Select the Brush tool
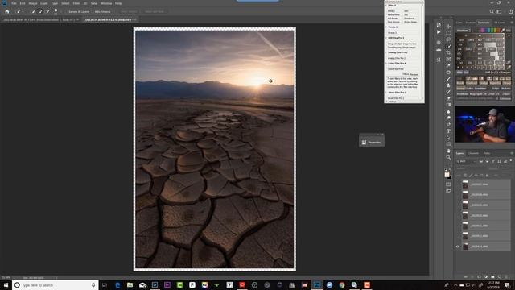Viewport: 515px width, 290px height. [448, 79]
